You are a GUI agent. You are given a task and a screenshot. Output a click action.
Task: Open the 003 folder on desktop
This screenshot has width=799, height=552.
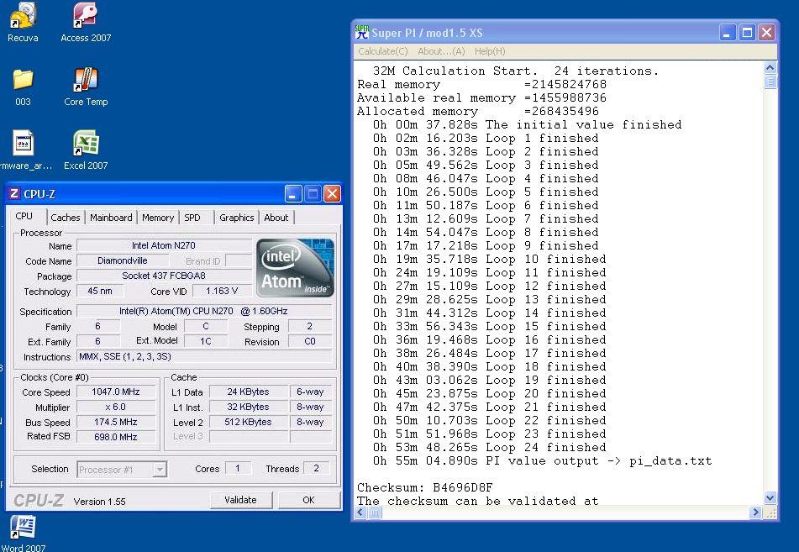coord(23,87)
